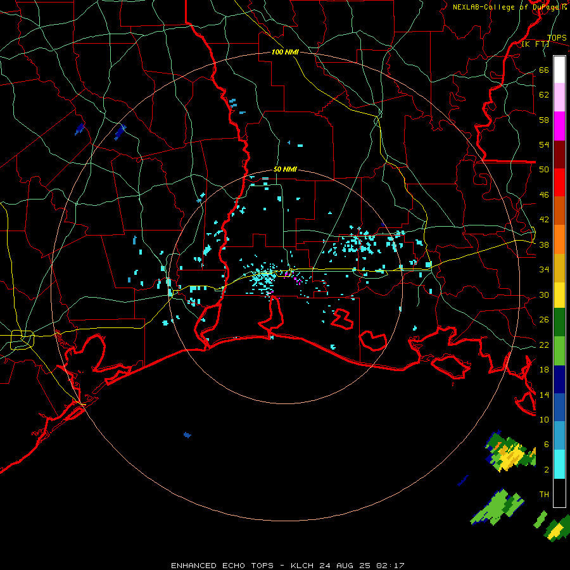Click the ENHANCED ECHO TOPS KLCH caption
This screenshot has width=570, height=570.
[x=288, y=566]
